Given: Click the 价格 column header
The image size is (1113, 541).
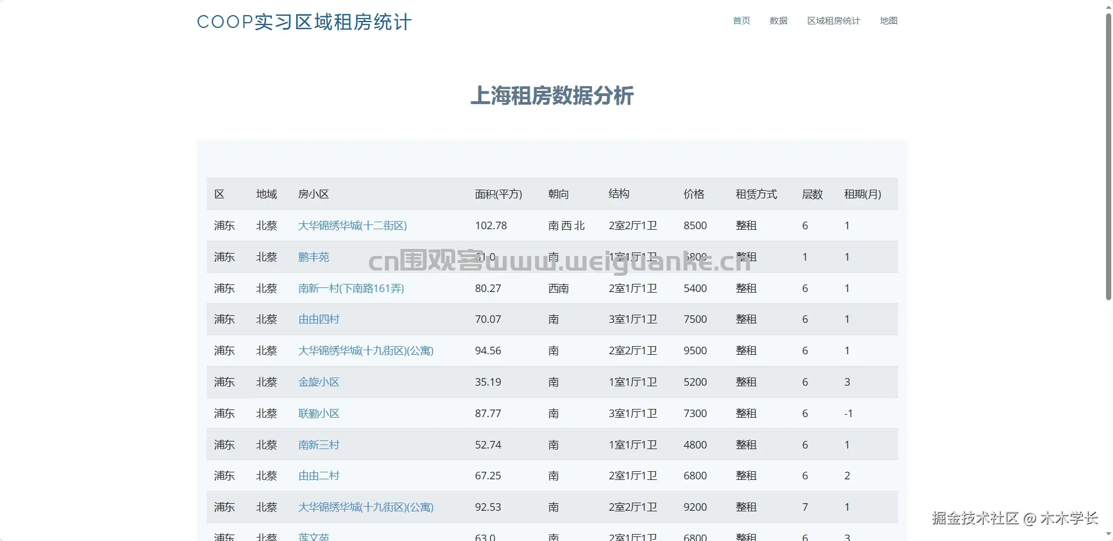Looking at the screenshot, I should click(x=694, y=194).
